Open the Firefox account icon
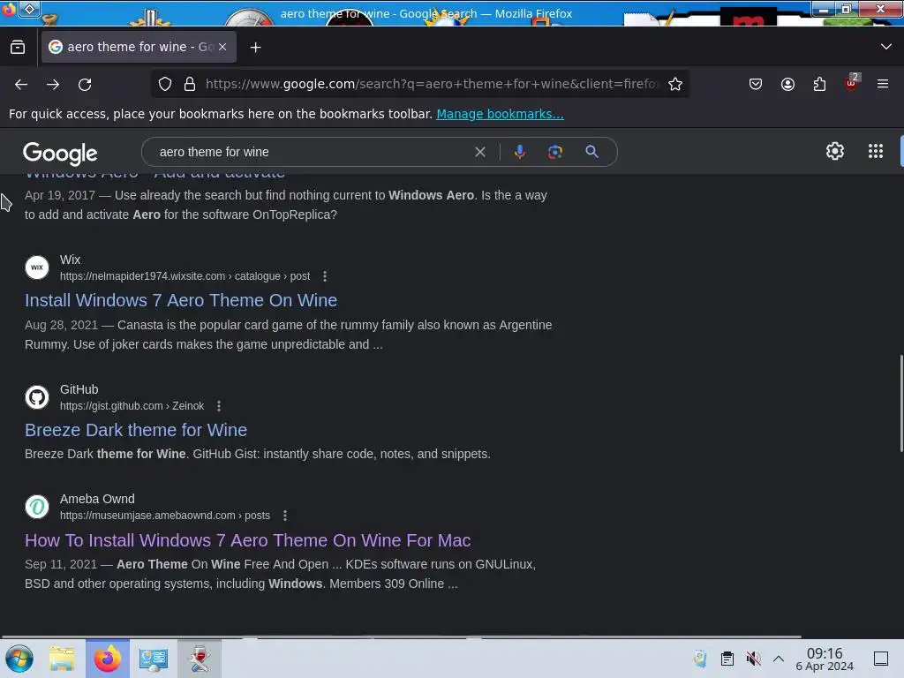Viewport: 904px width, 678px height. click(787, 84)
